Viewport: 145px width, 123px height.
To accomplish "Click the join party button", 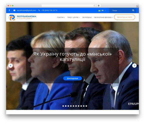I will (125, 17).
